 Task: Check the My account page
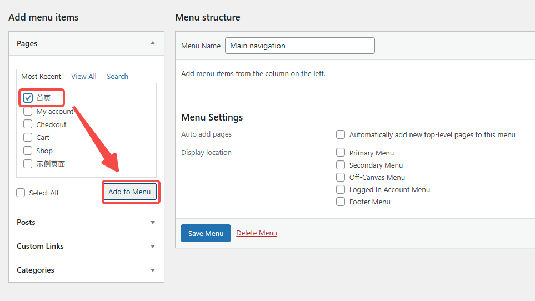(x=28, y=111)
